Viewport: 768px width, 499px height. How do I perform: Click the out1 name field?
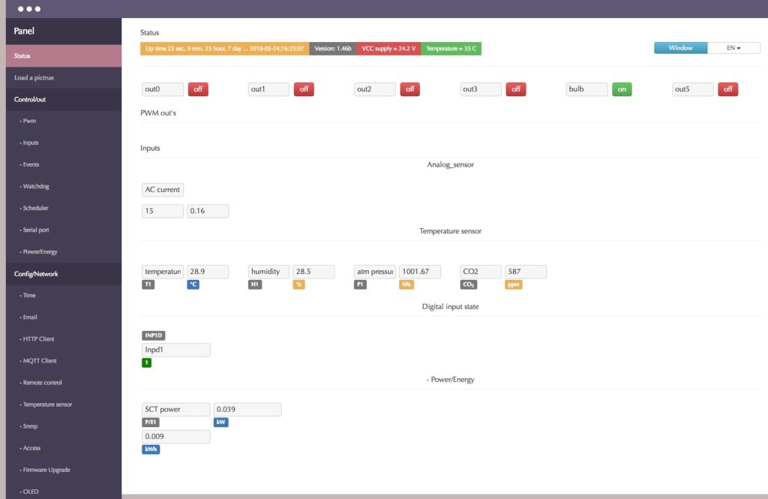click(x=268, y=89)
